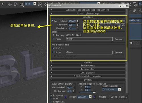Viewport: 142px width, 103px height.
Task: Select the Production render mode radio
Action: [51, 95]
